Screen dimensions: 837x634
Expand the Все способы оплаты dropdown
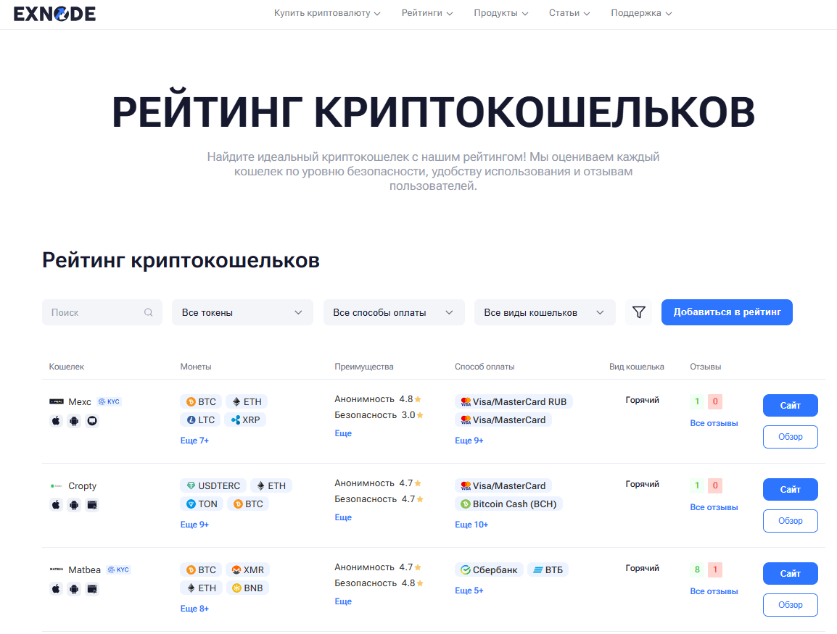(x=393, y=312)
